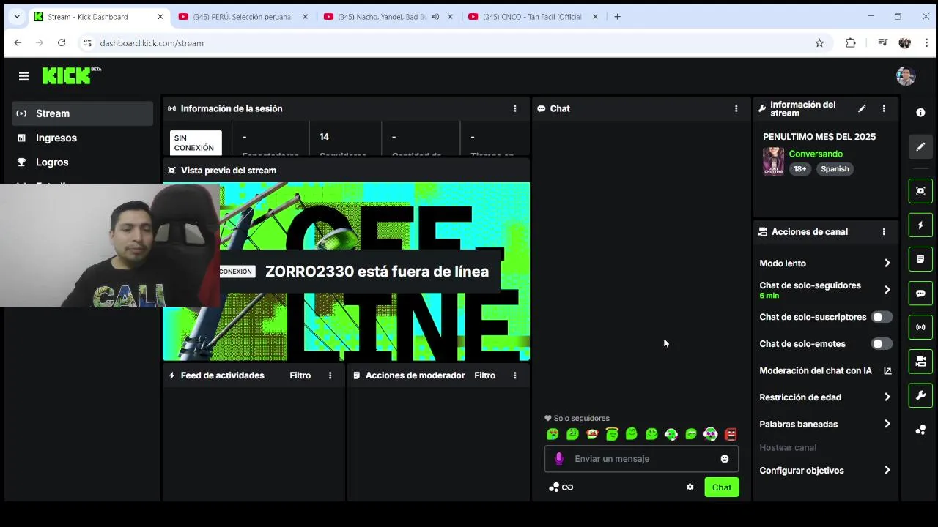Mute the playing Nacho, Yandel tab speaker icon
Image resolution: width=938 pixels, height=527 pixels.
click(x=435, y=17)
